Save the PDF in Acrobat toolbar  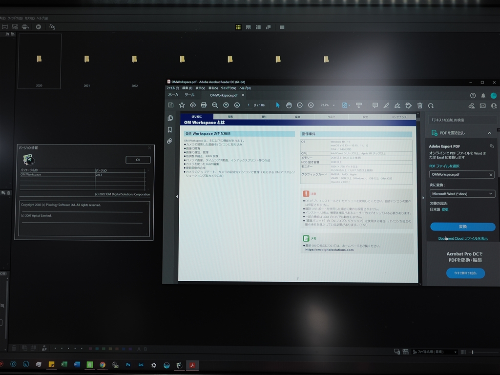point(171,105)
